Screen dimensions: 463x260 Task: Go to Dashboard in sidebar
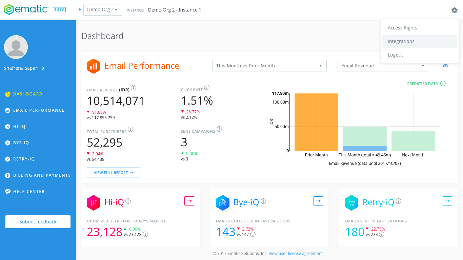tap(28, 94)
